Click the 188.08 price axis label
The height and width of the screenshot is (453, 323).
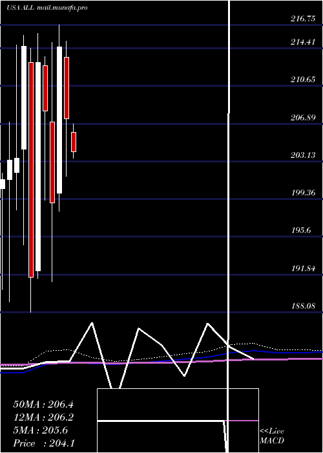tap(303, 306)
